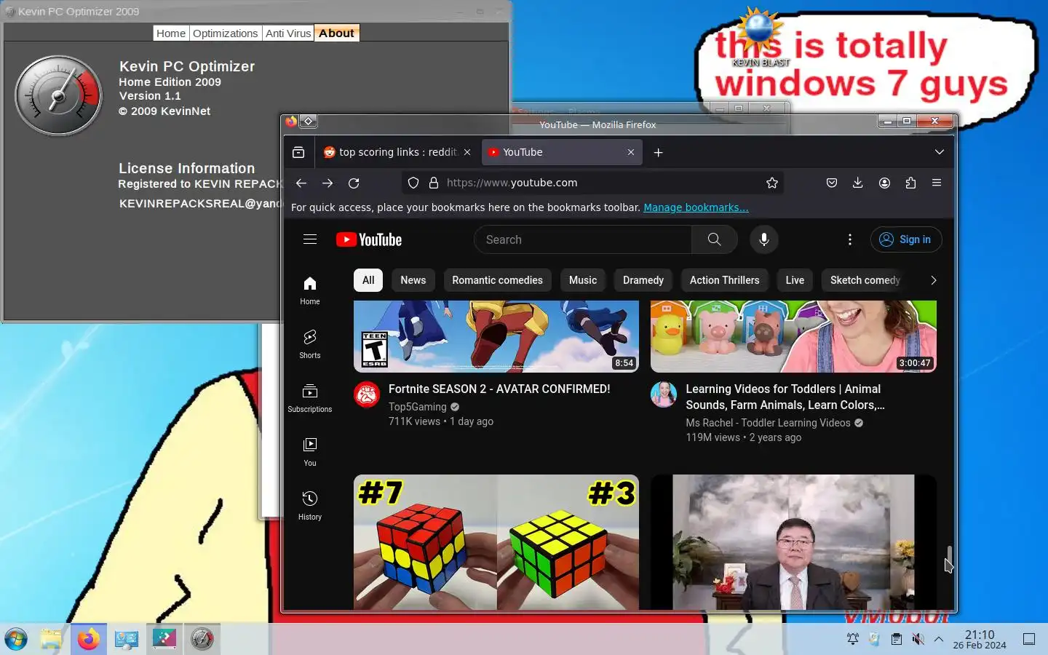This screenshot has width=1048, height=655.
Task: Expand the list all tabs dropdown
Action: point(940,152)
